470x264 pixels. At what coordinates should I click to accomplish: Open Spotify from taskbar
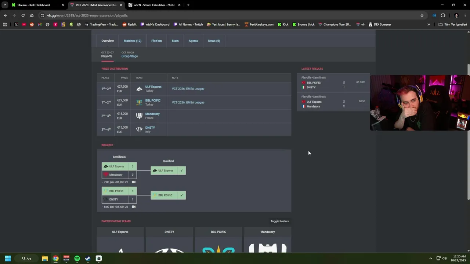[77, 258]
